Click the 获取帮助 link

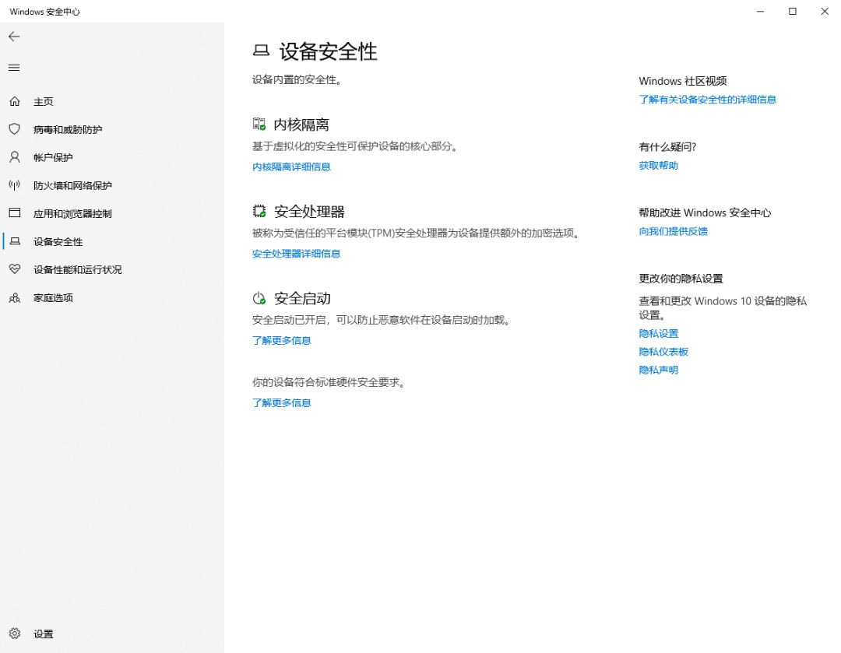click(659, 165)
